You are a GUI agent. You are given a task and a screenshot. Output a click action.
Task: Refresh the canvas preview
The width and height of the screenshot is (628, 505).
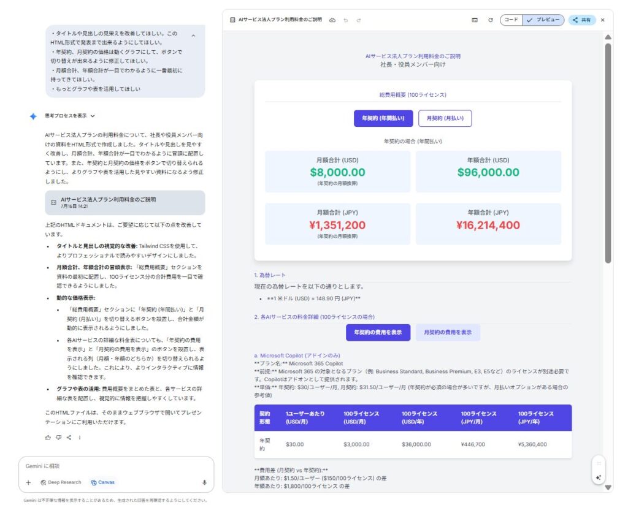coord(490,20)
